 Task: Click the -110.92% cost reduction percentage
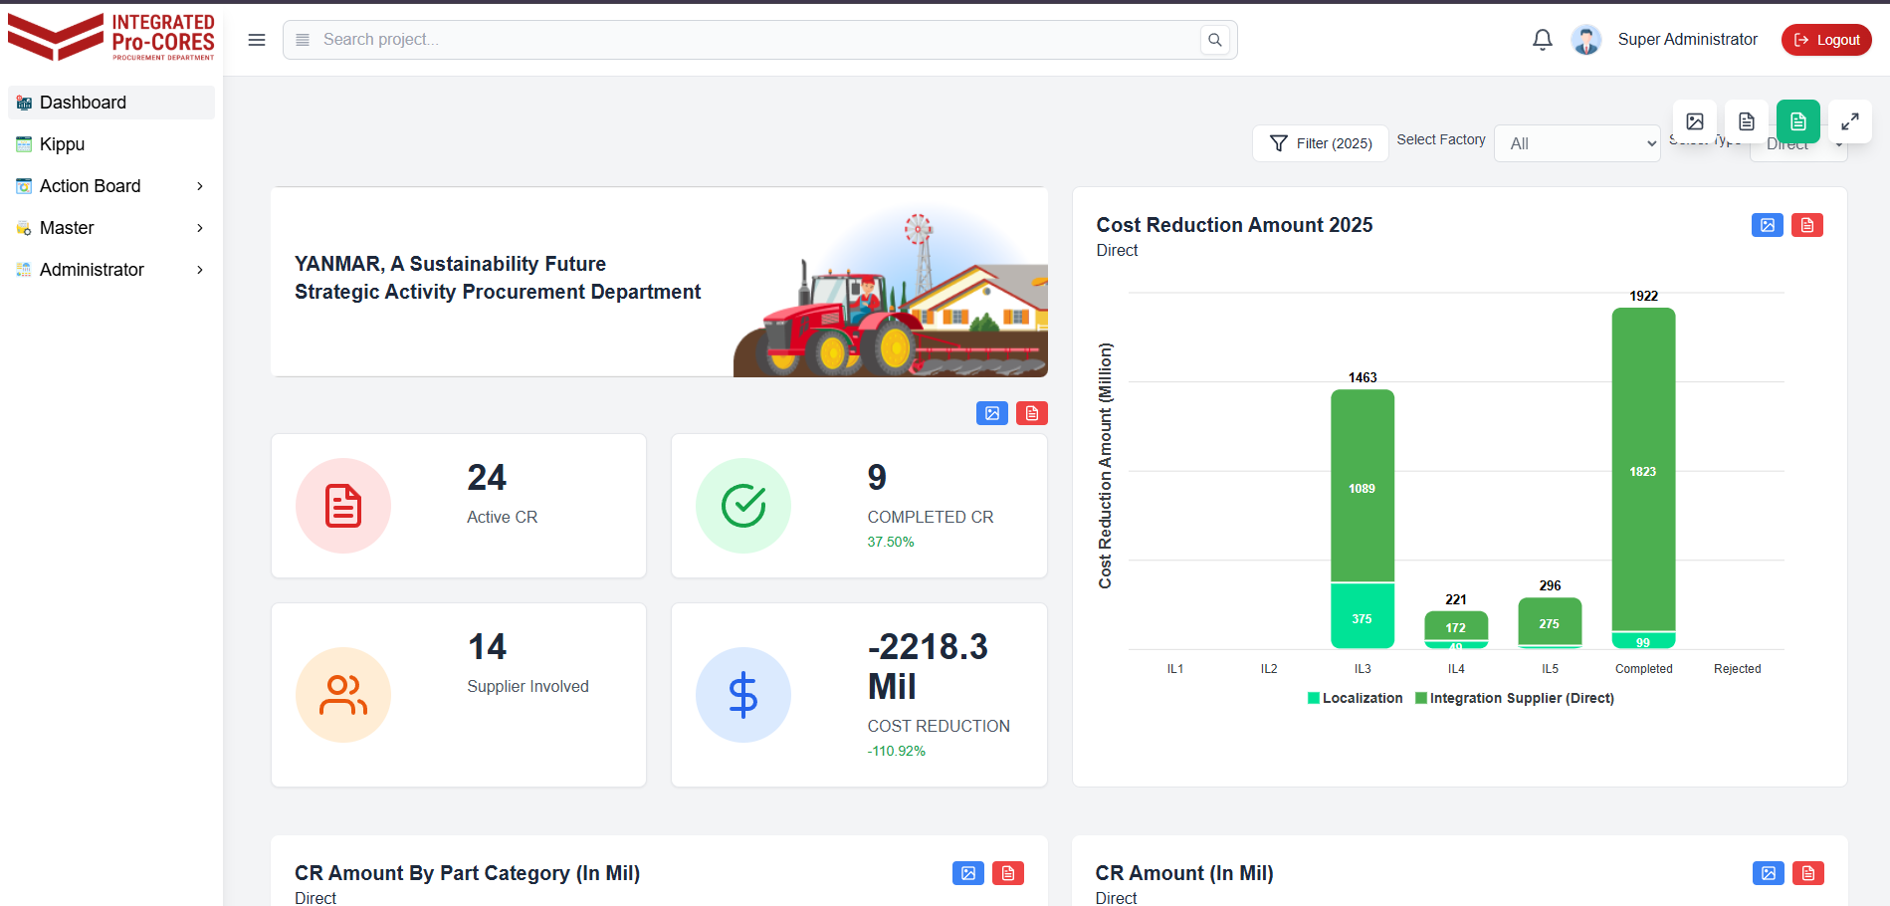pos(897,751)
